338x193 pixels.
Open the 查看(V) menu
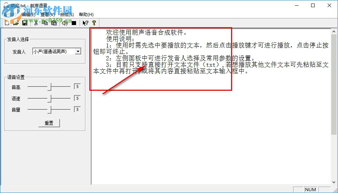coord(48,15)
